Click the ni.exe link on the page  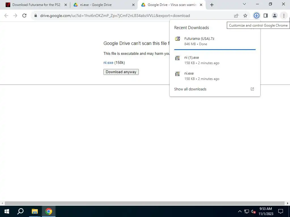[108, 63]
